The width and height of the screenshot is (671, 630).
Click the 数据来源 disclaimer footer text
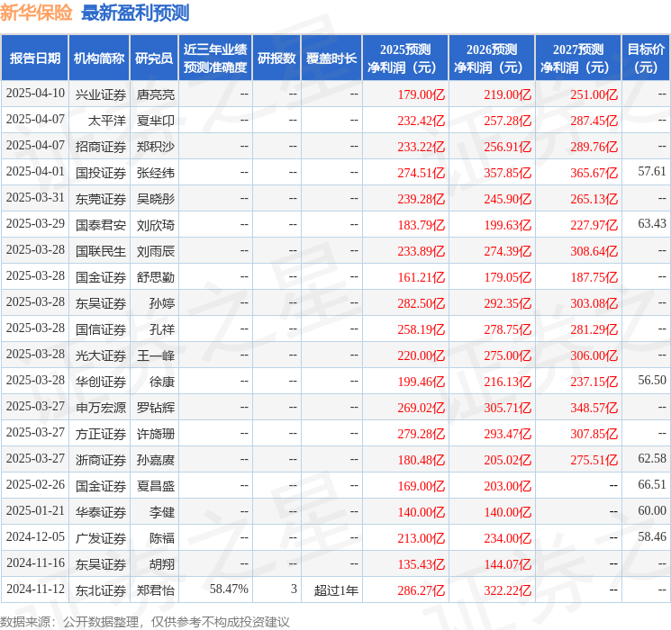pos(145,621)
